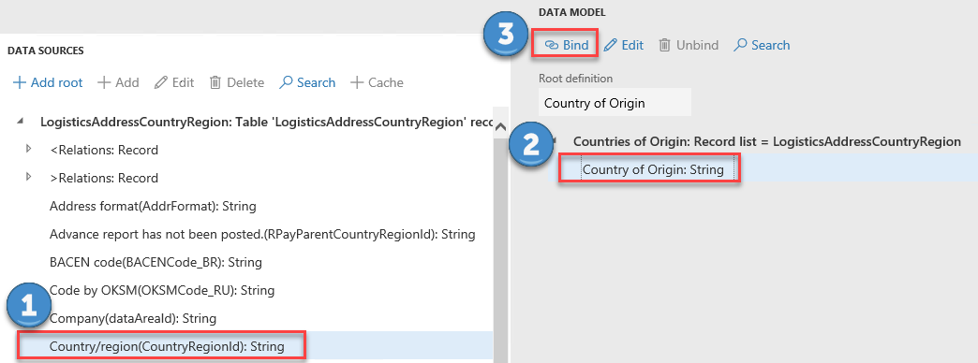Select BACEN code(BACENCode_BR) field
The height and width of the screenshot is (363, 978).
pyautogui.click(x=156, y=262)
